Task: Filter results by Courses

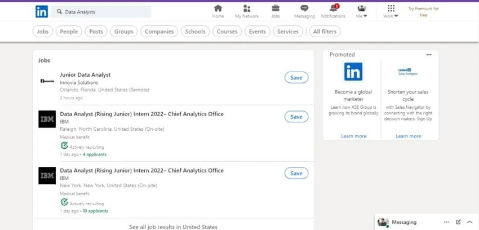Action: (x=227, y=32)
